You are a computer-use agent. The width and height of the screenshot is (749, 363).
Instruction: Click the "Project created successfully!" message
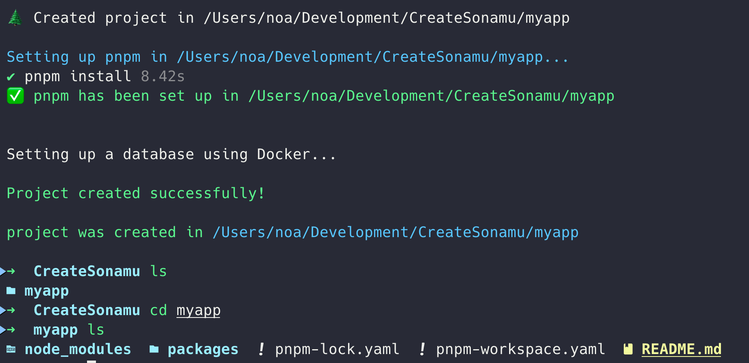[136, 193]
